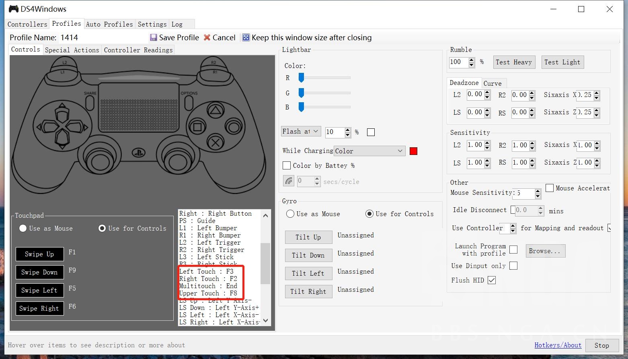Click the L2 trigger on controller image
The width and height of the screenshot is (628, 359).
tap(64, 62)
